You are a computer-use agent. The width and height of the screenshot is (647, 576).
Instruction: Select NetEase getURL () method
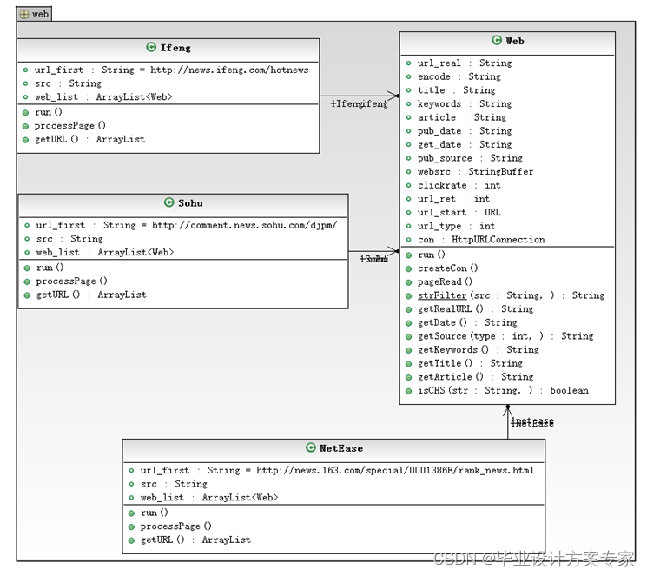pos(195,540)
